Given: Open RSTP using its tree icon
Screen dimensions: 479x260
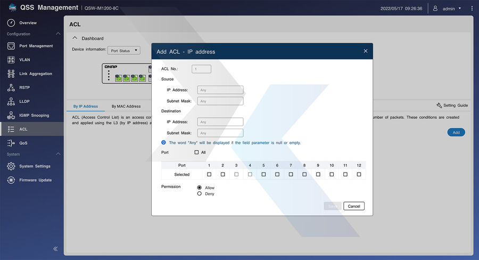Looking at the screenshot, I should [11, 87].
